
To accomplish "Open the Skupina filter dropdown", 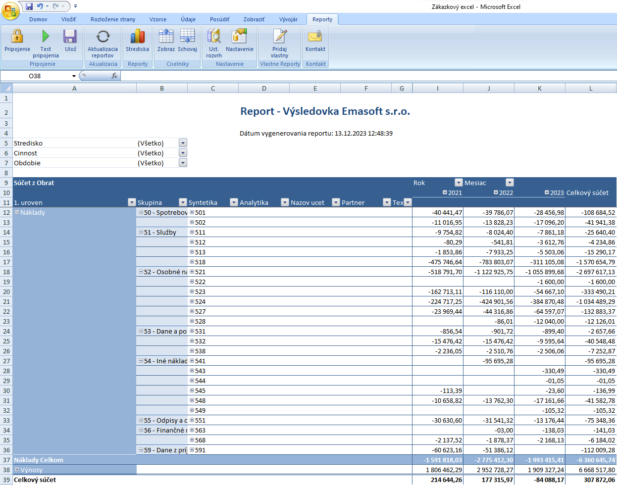I will (183, 202).
